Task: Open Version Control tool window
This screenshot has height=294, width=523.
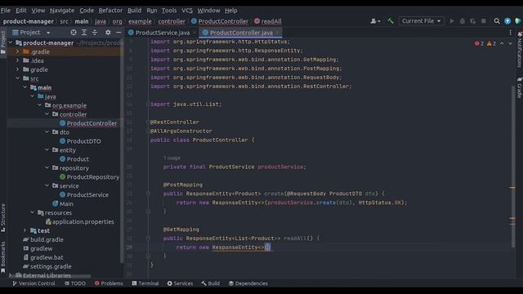Action: pos(34,283)
